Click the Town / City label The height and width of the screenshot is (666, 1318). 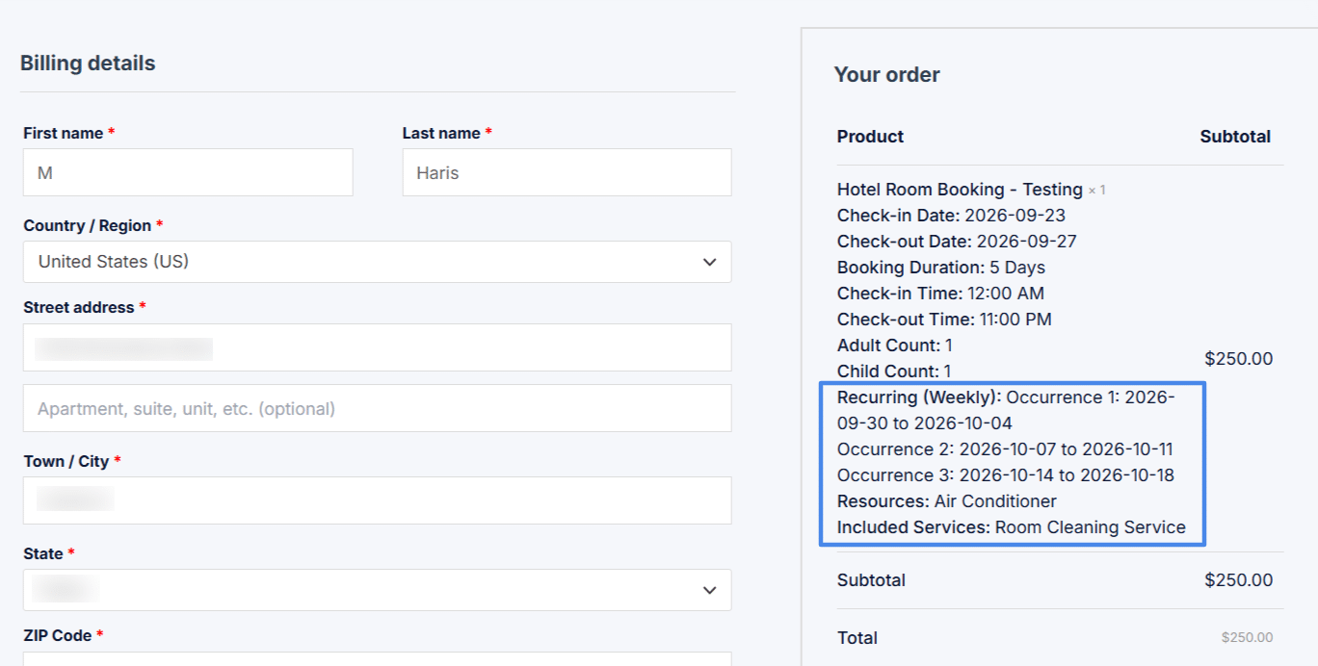(x=72, y=461)
